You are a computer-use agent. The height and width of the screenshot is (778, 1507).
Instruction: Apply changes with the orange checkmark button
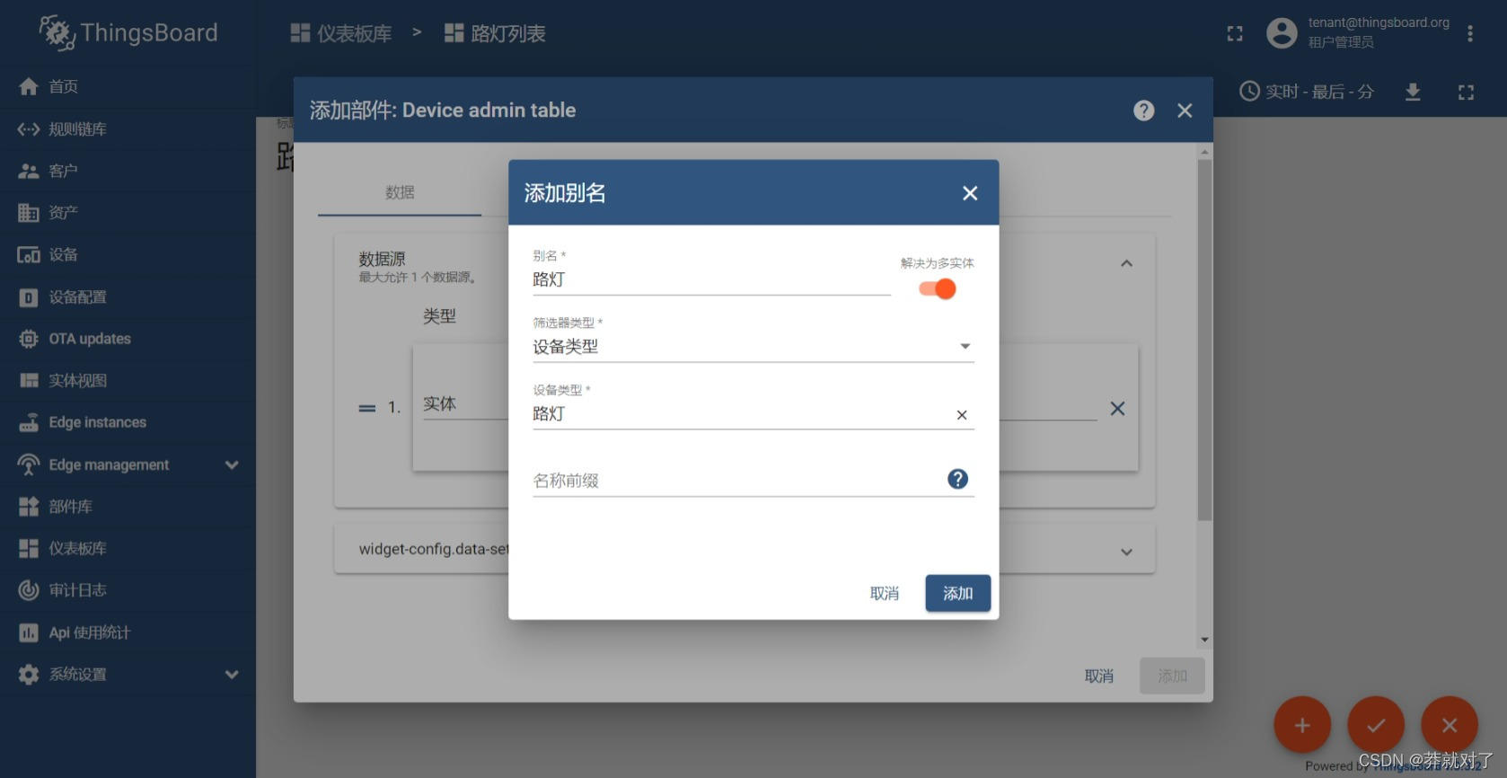tap(1375, 725)
